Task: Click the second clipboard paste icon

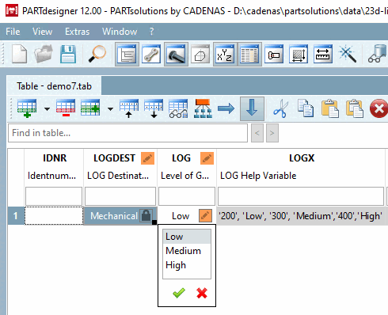Action: coord(355,108)
